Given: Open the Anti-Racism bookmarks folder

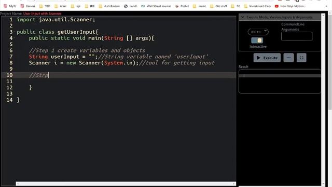Looking at the screenshot, I should 109,6.
